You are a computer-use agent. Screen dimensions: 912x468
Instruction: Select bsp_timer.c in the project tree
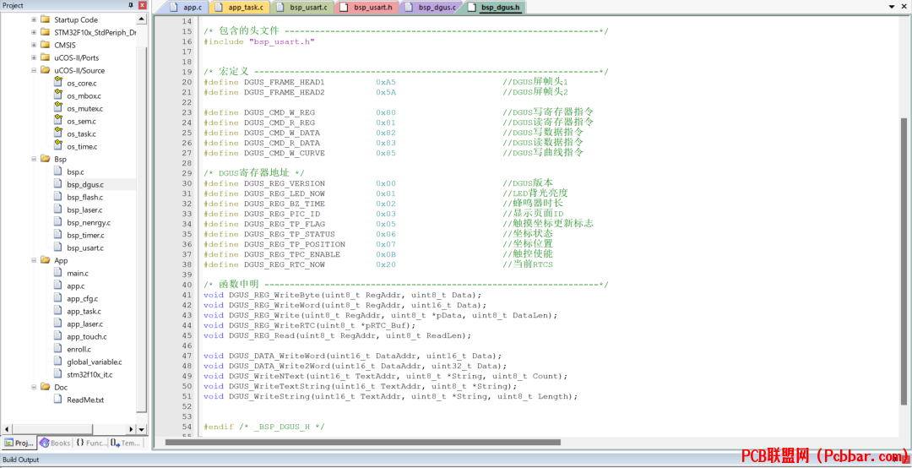pos(85,235)
